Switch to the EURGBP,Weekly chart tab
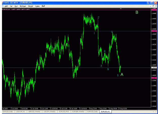 click(78, 111)
